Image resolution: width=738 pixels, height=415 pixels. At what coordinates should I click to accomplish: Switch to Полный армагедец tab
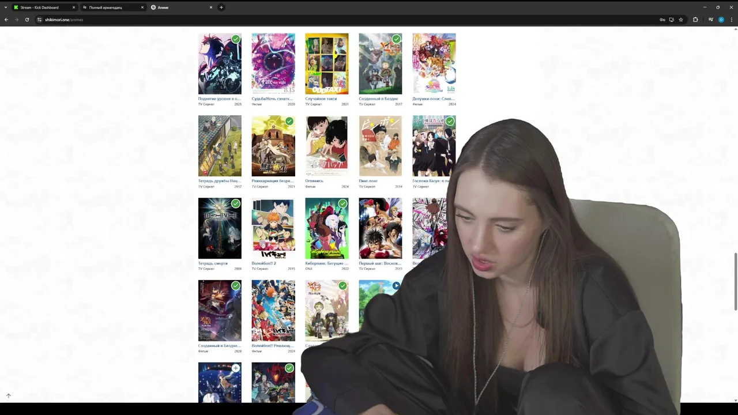(112, 7)
